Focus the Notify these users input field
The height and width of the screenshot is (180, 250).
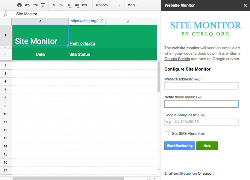(x=201, y=104)
